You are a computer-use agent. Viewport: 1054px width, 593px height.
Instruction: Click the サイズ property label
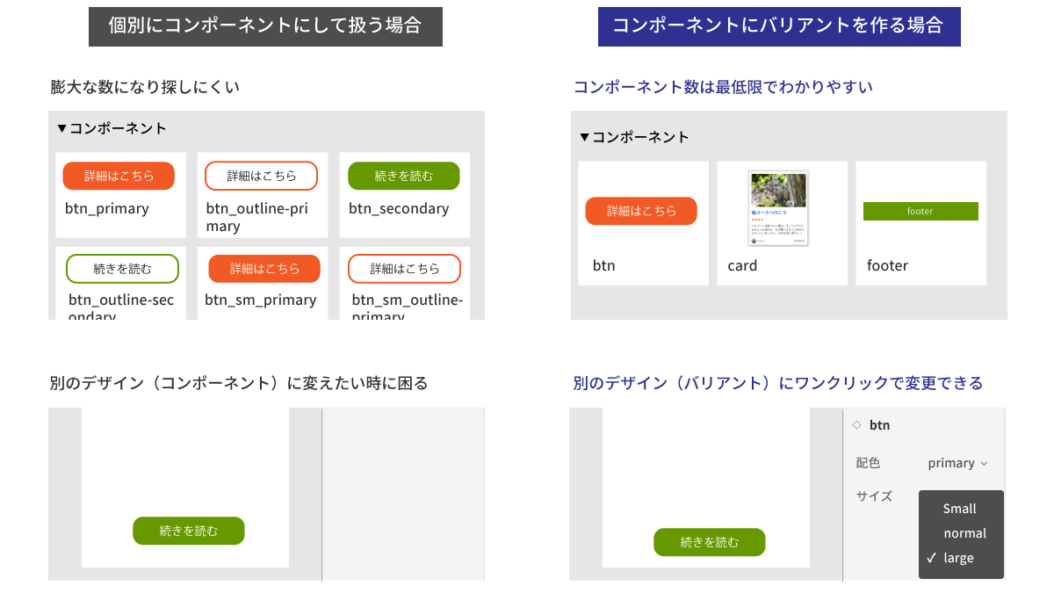coord(874,496)
